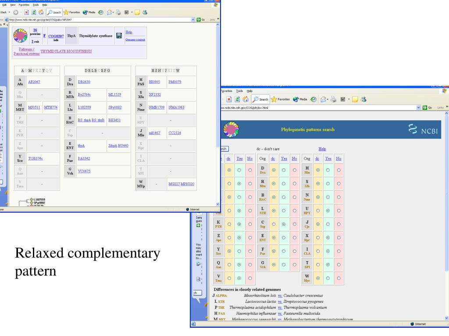The image size is (449, 336).
Task: Open Edit-with dropdown arrow in COG window toolbar
Action: 132,12
